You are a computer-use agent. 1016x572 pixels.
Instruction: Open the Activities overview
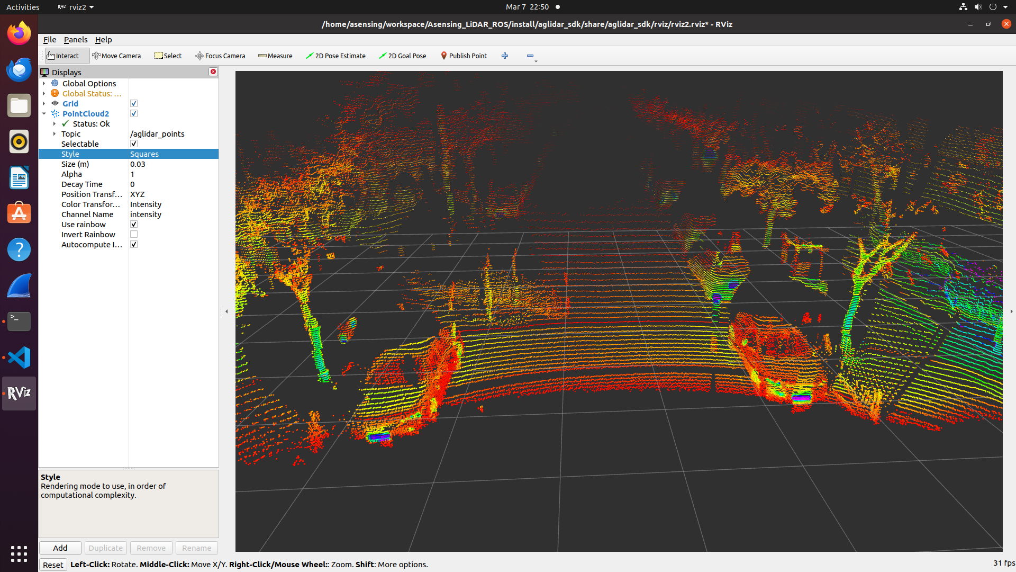[x=23, y=7]
